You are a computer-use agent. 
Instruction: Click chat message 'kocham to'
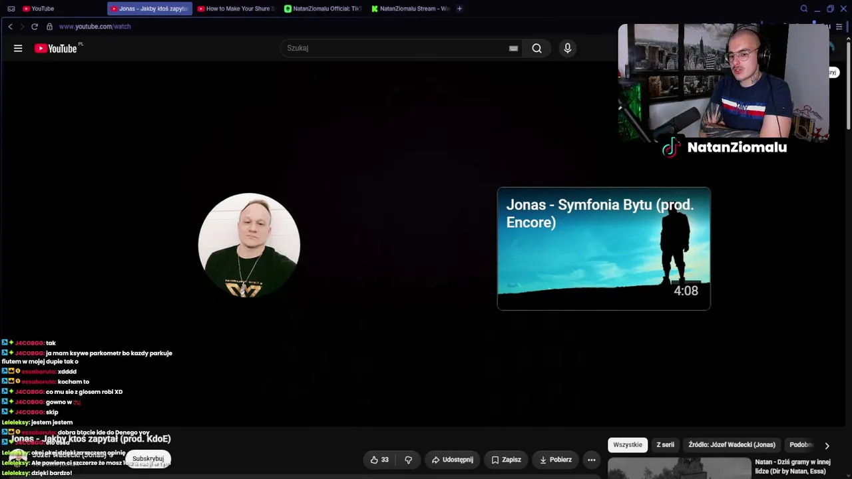click(73, 382)
